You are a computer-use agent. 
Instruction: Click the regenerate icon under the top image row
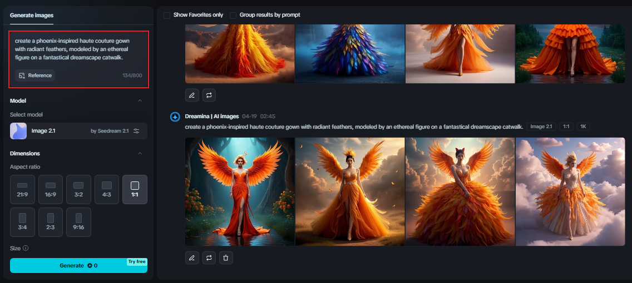(209, 95)
